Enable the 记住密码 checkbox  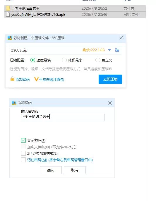[23, 160]
